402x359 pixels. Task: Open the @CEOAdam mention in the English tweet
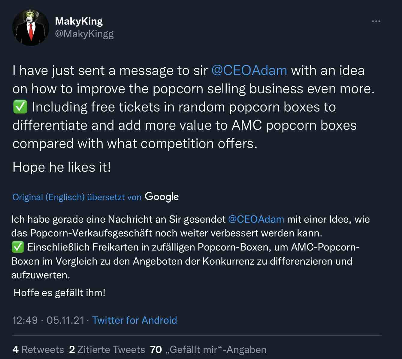point(249,70)
